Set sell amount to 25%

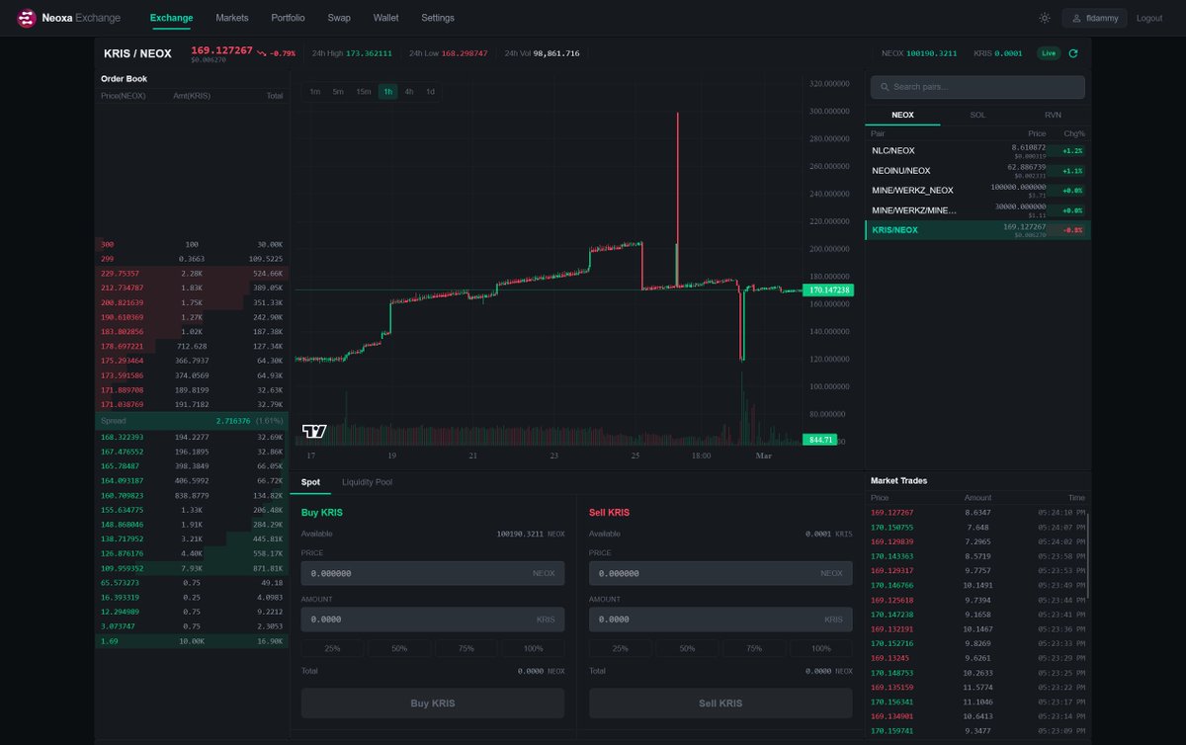coord(621,648)
